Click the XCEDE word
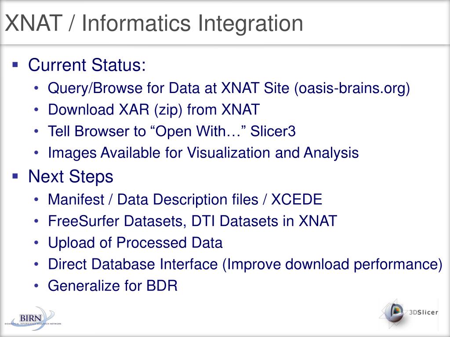This screenshot has width=450, height=337. click(x=297, y=200)
